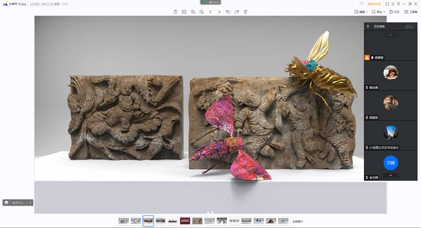The image size is (421, 228).
Task: Move participant list up with chevron
Action: (x=390, y=35)
